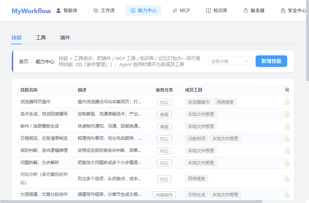
Task: Open the 业务分类 dropdown filter
Action: click(x=230, y=61)
